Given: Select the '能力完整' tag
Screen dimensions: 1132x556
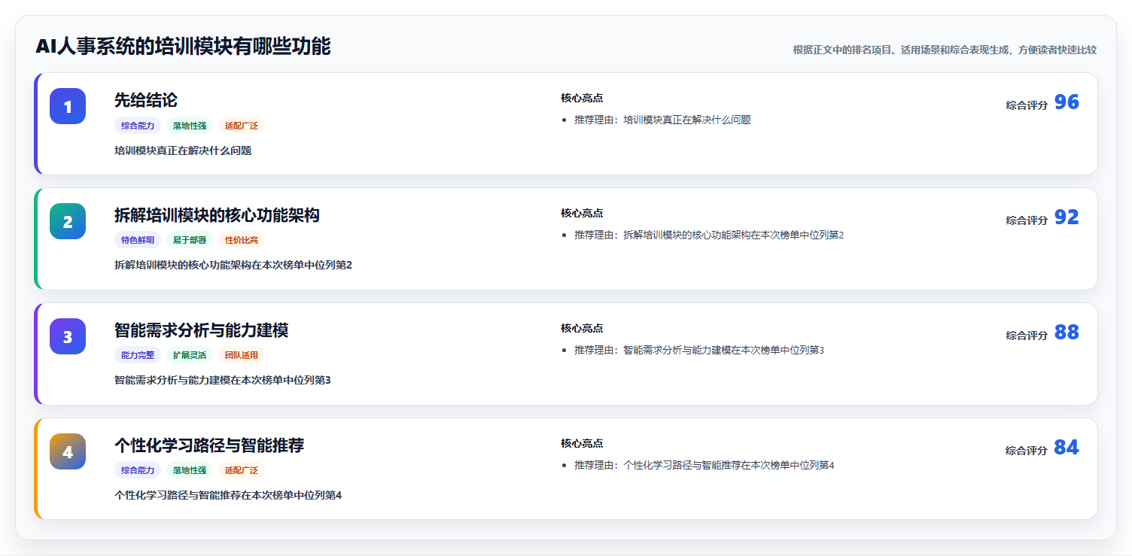Looking at the screenshot, I should tap(138, 355).
